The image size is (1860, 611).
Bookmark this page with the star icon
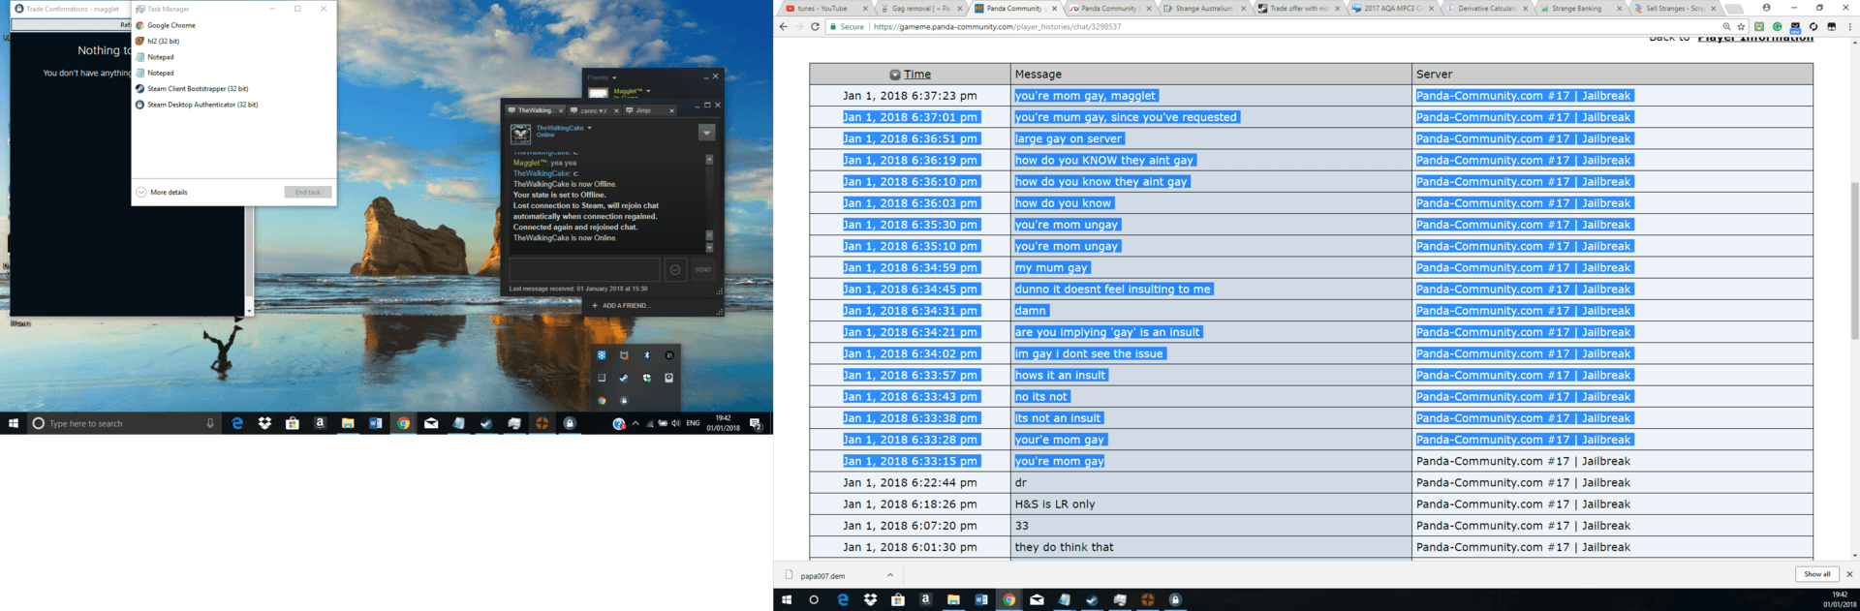(1741, 27)
